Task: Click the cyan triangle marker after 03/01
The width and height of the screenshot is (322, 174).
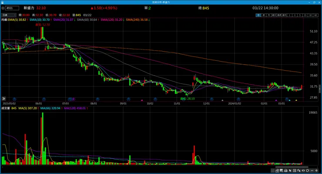Action: (x=289, y=100)
